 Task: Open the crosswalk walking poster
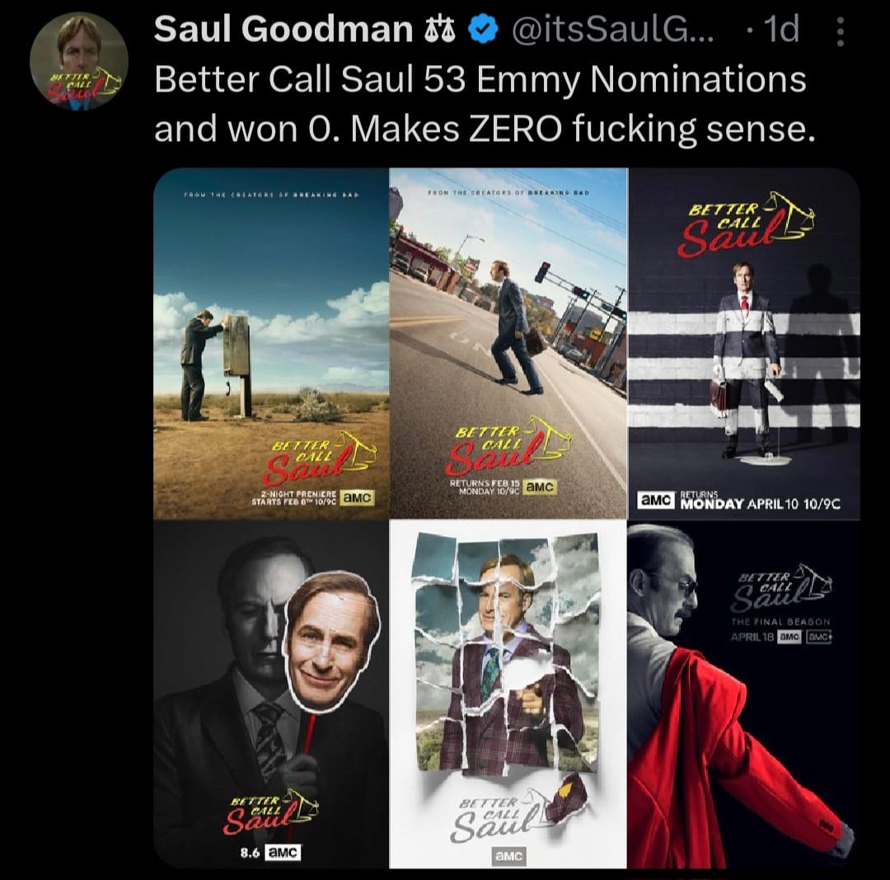508,343
